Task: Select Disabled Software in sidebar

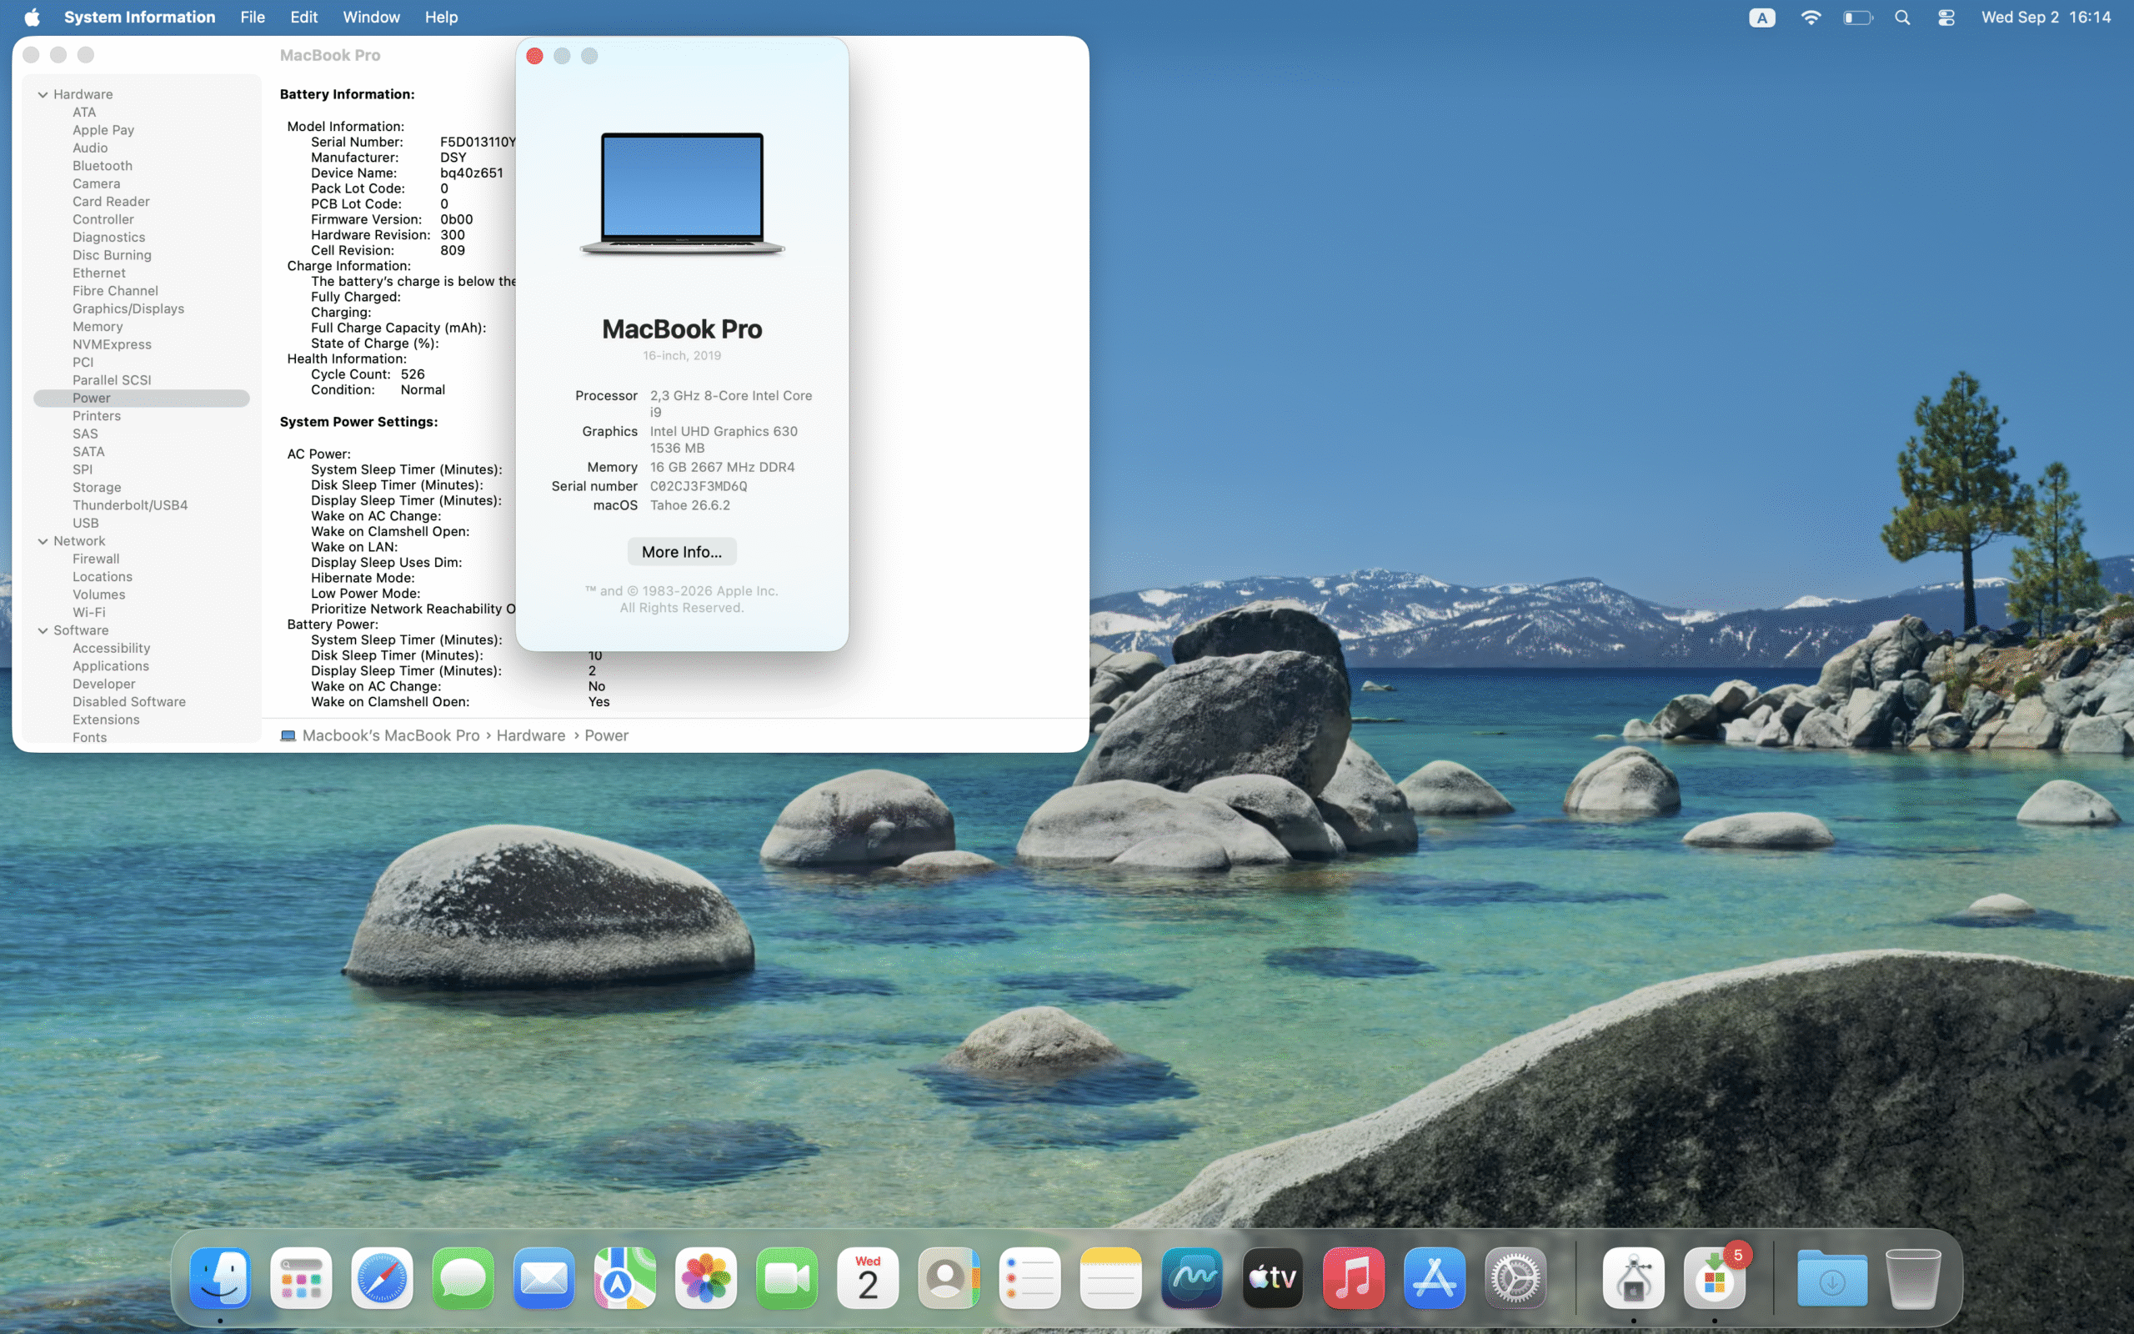Action: [x=128, y=701]
